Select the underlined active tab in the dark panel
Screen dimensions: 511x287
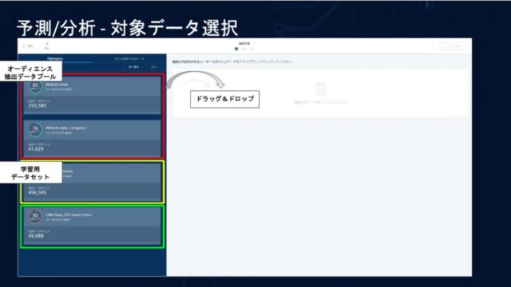(55, 59)
